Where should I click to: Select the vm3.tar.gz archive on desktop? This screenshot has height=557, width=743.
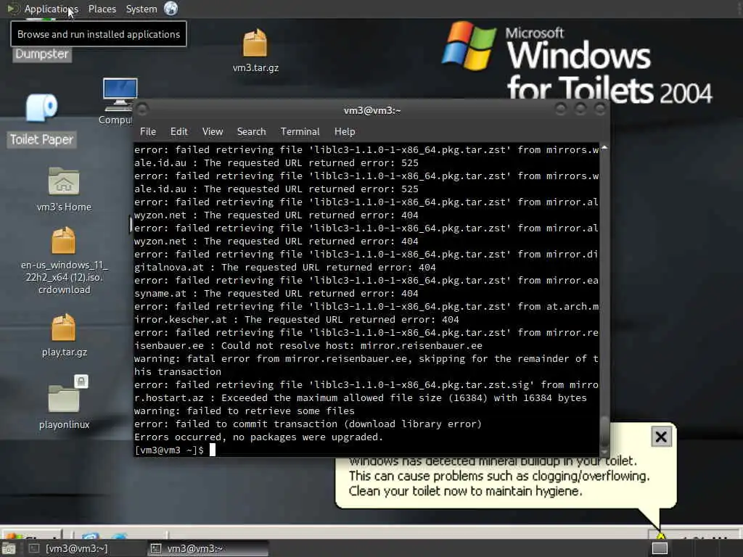(255, 51)
